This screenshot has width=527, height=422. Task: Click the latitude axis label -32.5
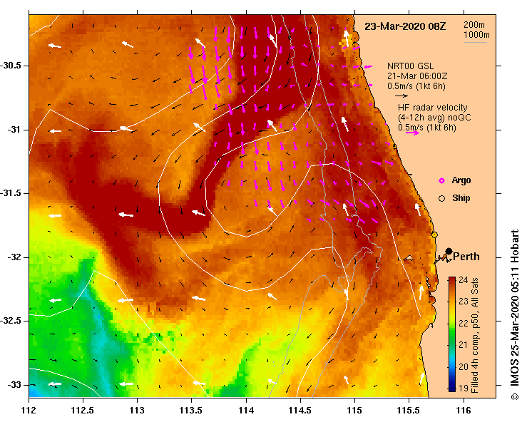tap(11, 321)
